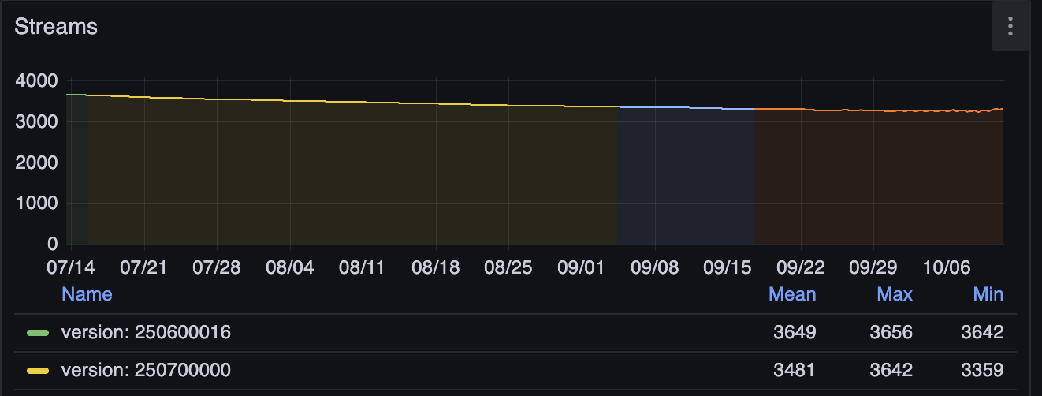The height and width of the screenshot is (396, 1042).
Task: Click the 09/08 x-axis date label
Action: click(655, 267)
